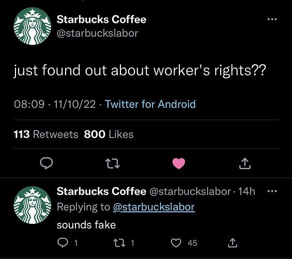Image resolution: width=292 pixels, height=259 pixels.
Task: Open main tweet's Starbucks profile picture
Action: (33, 26)
